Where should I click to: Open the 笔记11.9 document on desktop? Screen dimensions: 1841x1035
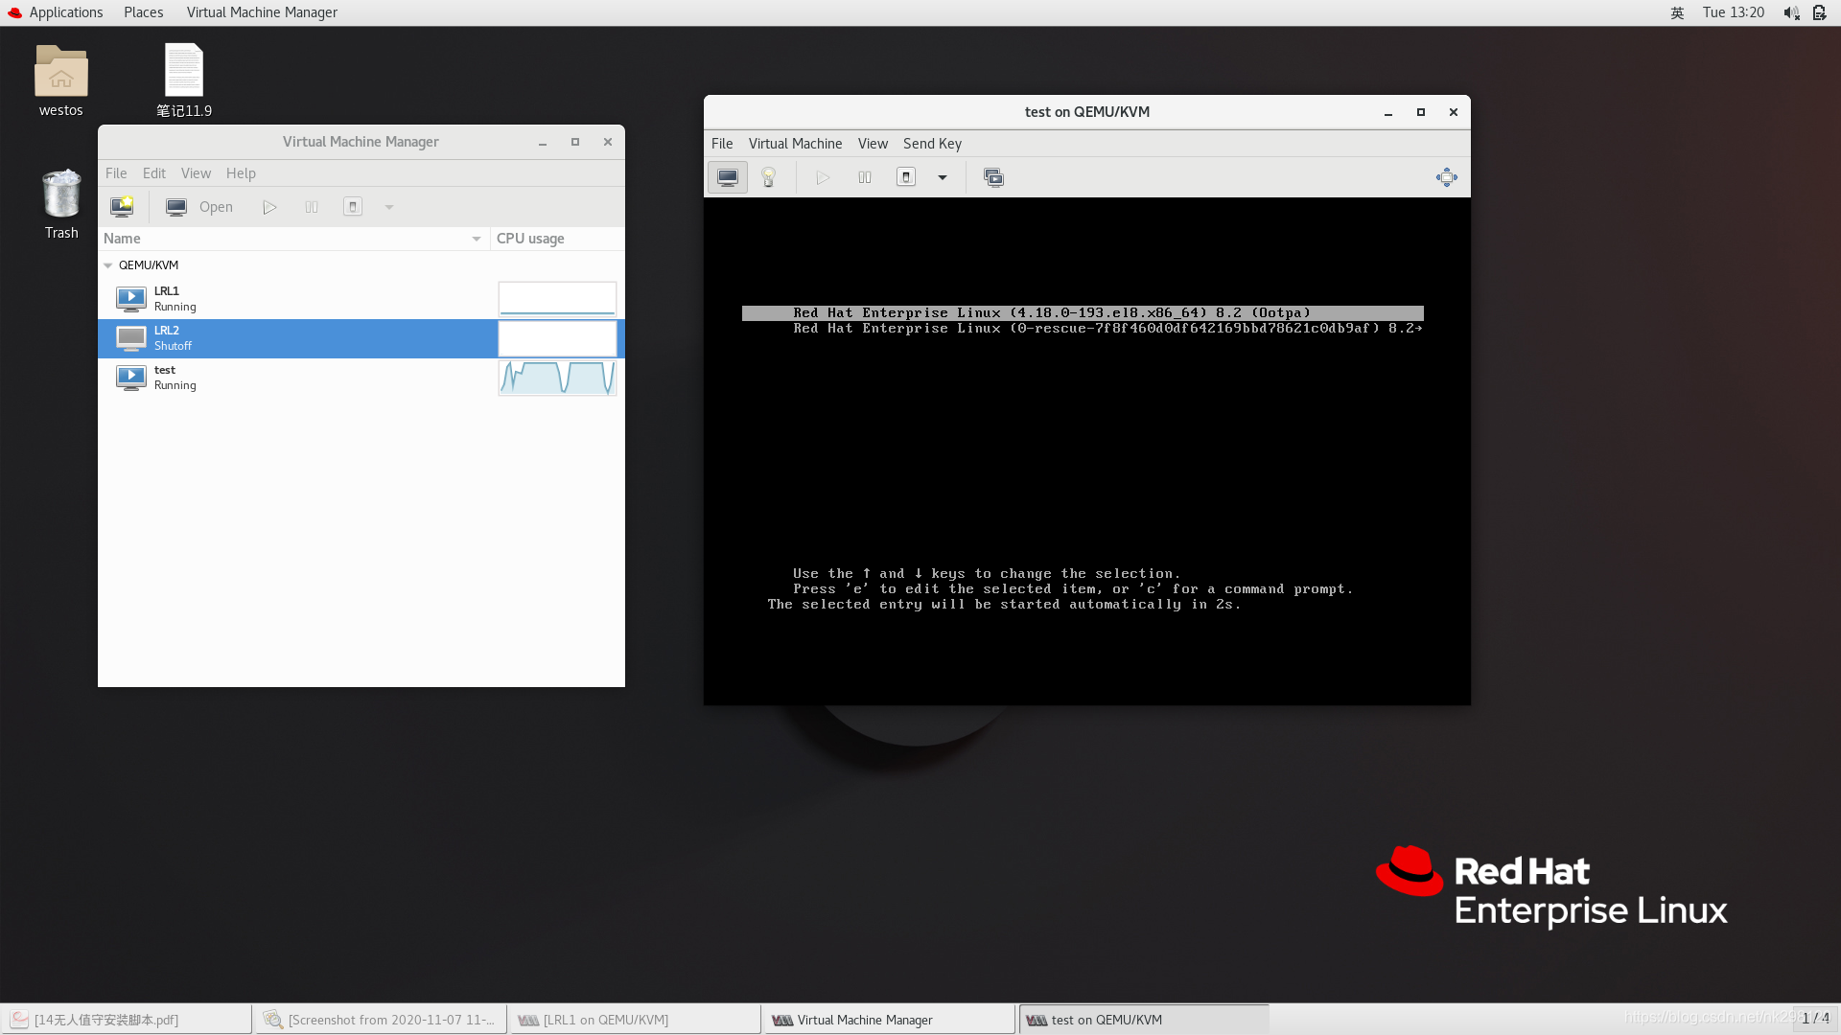coord(184,81)
